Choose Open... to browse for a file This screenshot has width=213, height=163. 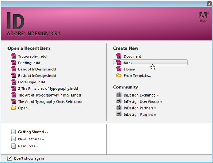pos(24,108)
